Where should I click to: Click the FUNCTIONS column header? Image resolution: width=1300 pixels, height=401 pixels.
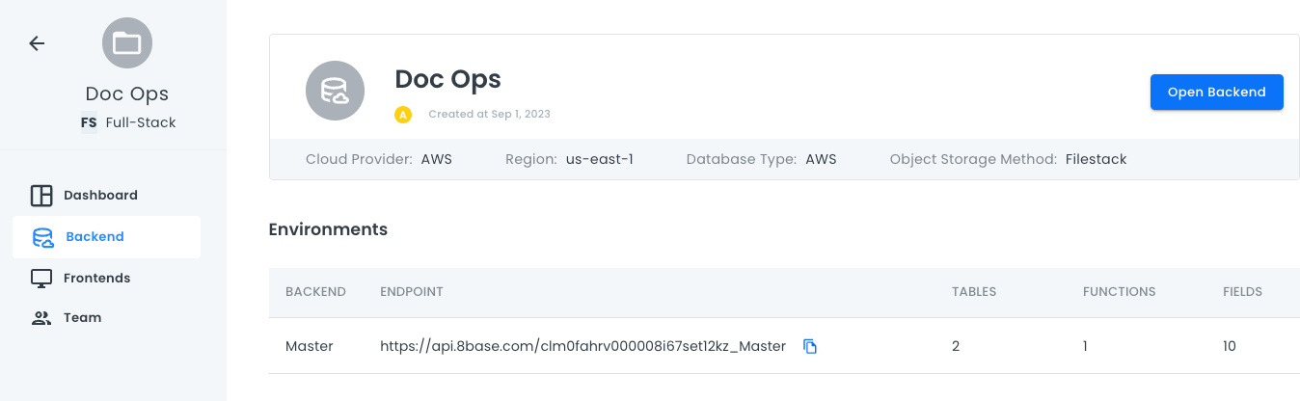(x=1119, y=291)
